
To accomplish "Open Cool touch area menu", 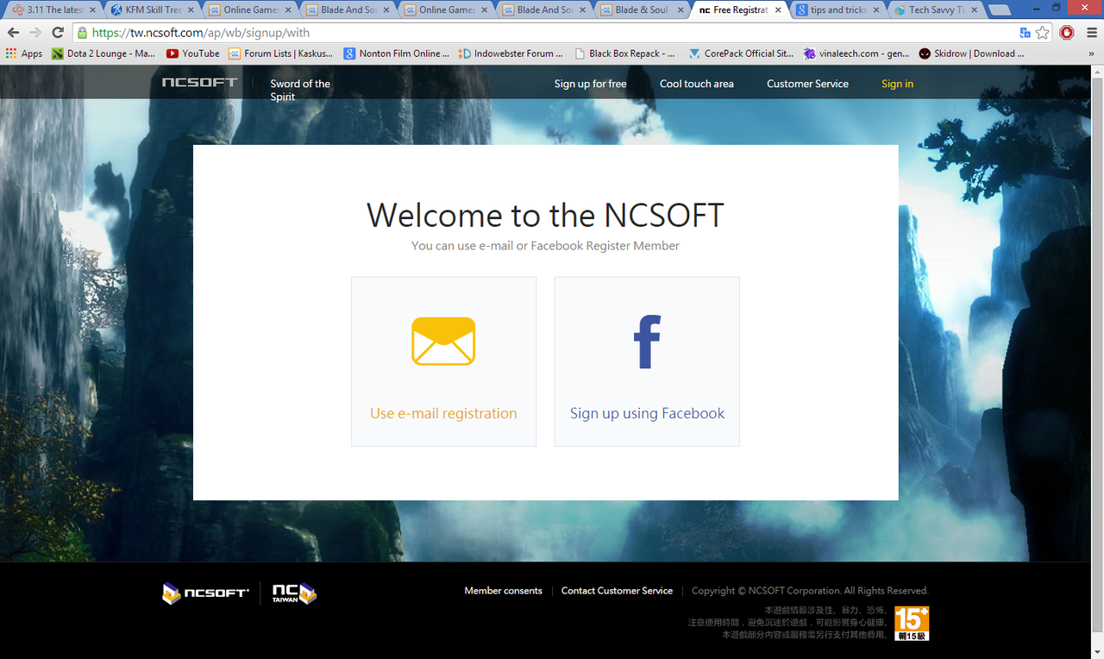I will tap(697, 84).
